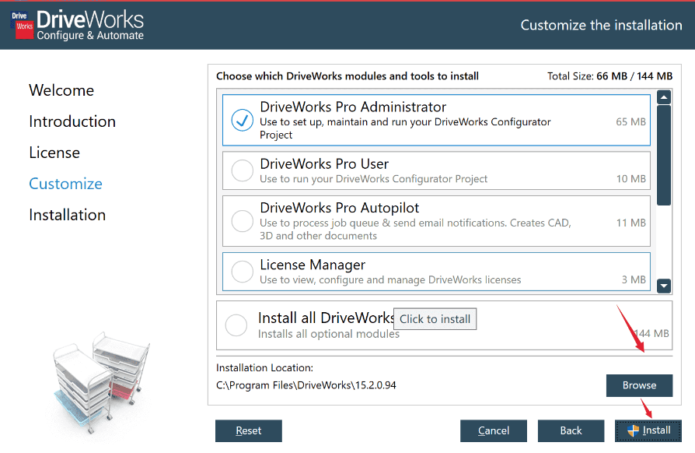Select Install all DriveWorks modules option

pyautogui.click(x=236, y=325)
